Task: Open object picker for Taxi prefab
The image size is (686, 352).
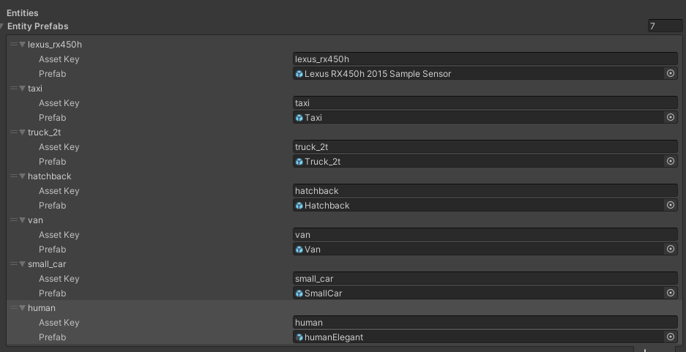Action: (670, 118)
